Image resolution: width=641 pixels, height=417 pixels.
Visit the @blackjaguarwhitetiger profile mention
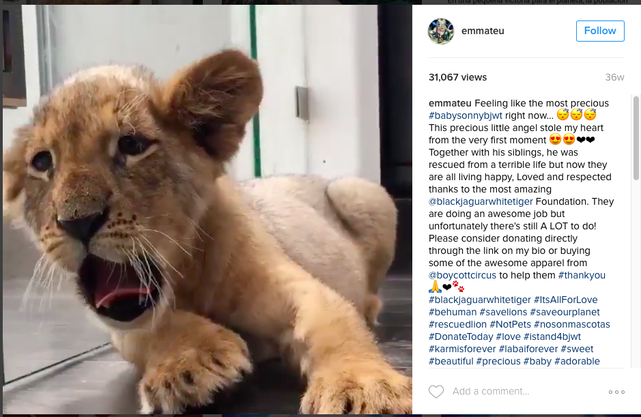click(x=481, y=201)
